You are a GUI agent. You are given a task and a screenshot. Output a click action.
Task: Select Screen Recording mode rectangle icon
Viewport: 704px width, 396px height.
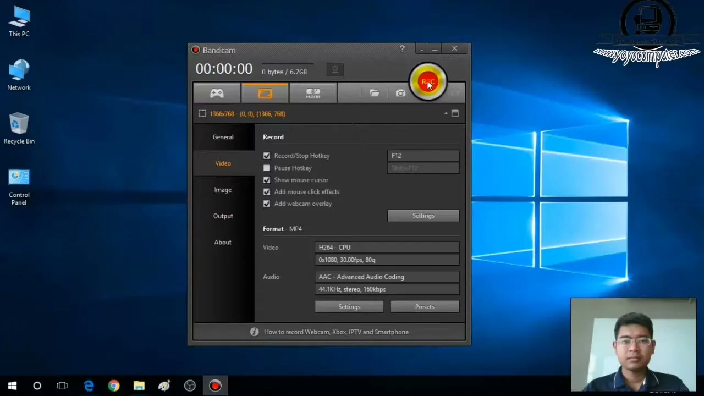[x=265, y=93]
